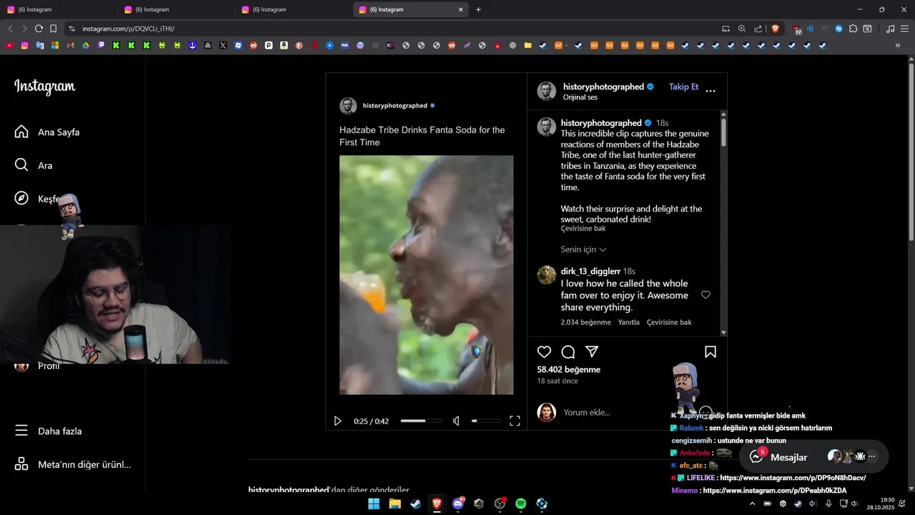Adjust the video volume slider
The width and height of the screenshot is (915, 515).
coord(486,421)
